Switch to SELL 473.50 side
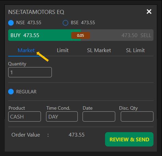This screenshot has height=156, width=162. pos(117,35)
